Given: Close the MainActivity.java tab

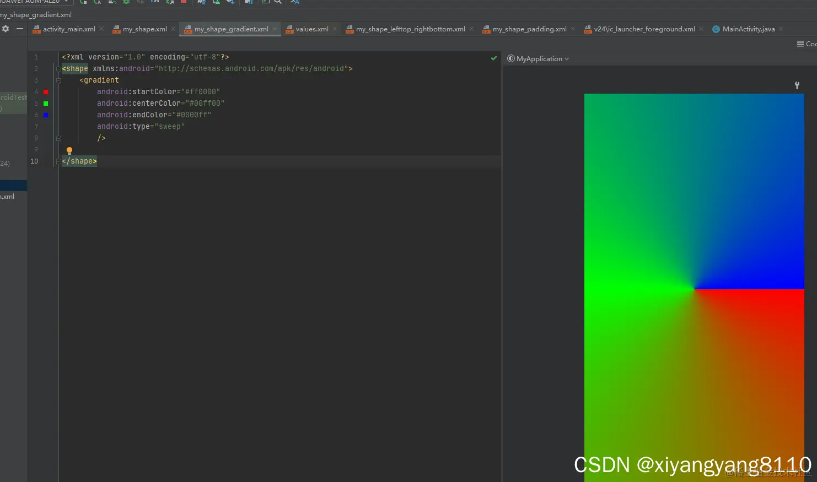Looking at the screenshot, I should [781, 29].
